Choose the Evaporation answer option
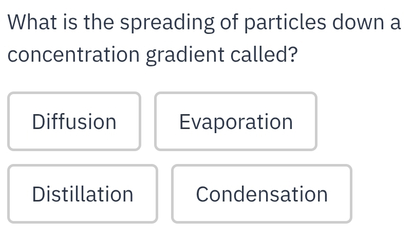Screen dimensions: 412x238 coord(236,121)
